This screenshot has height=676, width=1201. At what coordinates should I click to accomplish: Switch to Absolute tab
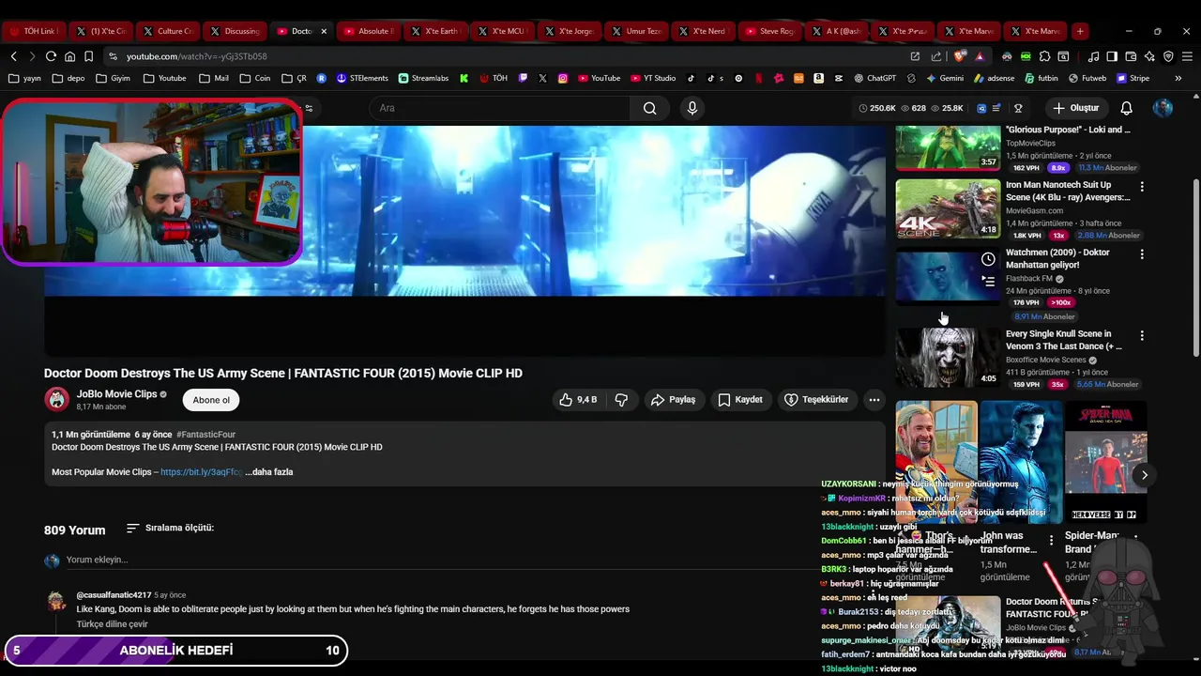click(368, 31)
